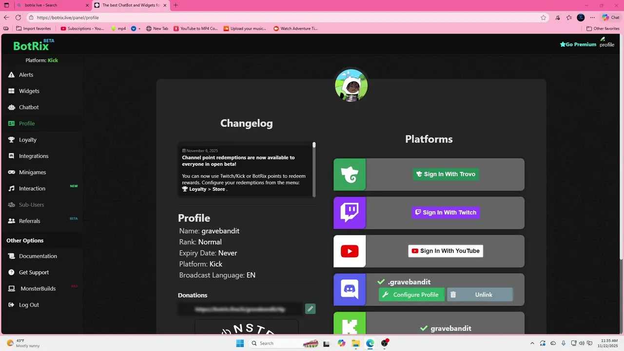Sign in with Trovo
Image resolution: width=624 pixels, height=351 pixels.
[x=446, y=174]
